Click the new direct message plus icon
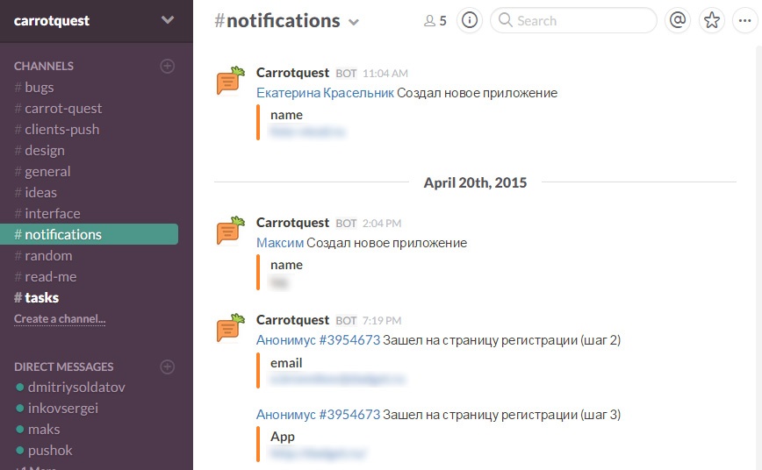Viewport: 762px width, 470px height. pos(168,367)
